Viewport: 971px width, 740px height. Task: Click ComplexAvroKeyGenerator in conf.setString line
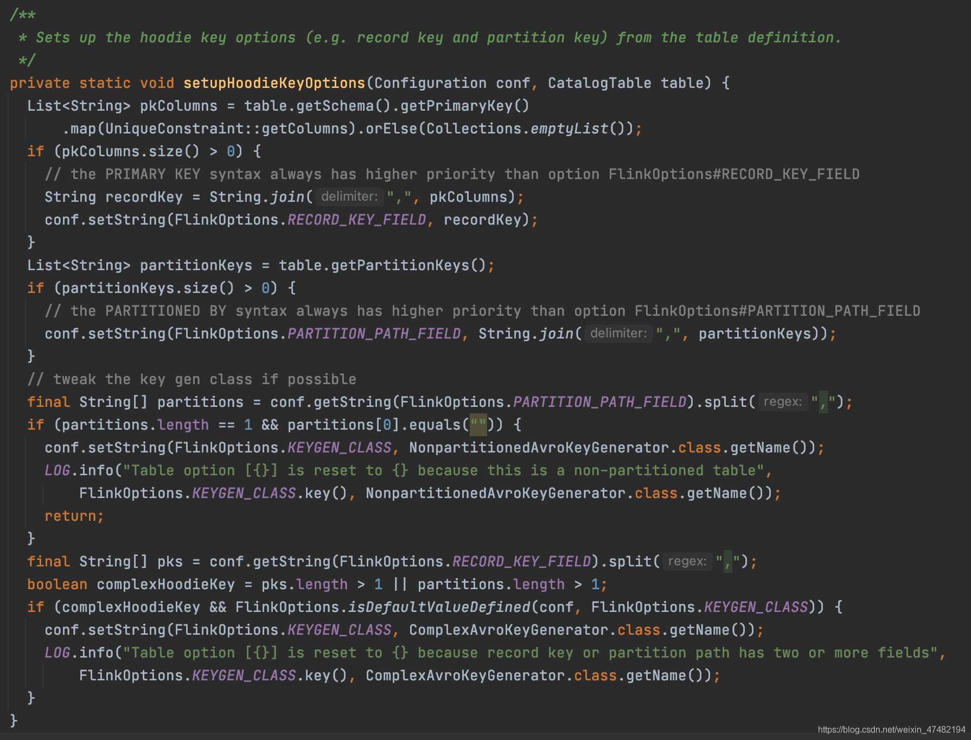508,630
